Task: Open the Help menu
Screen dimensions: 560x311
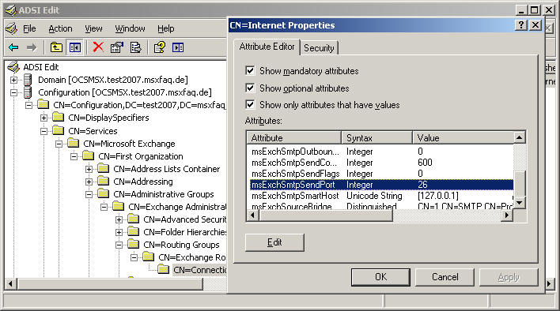Action: pyautogui.click(x=166, y=28)
